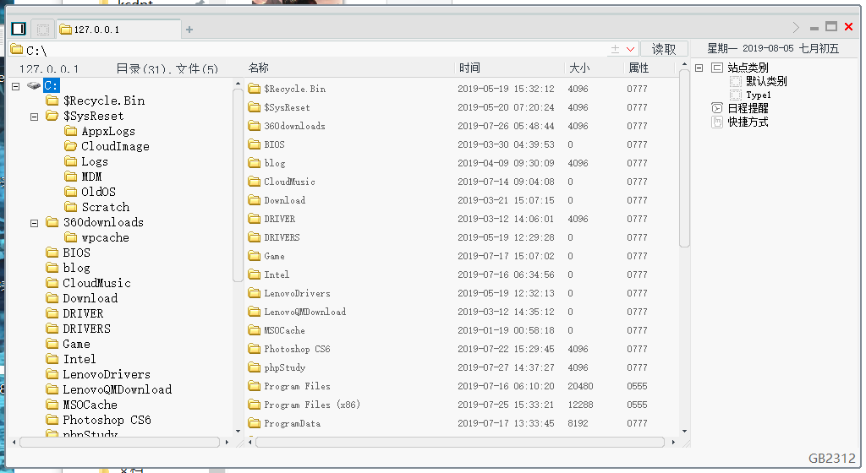This screenshot has height=473, width=866.
Task: Select the 站点类别 category item
Action: point(748,68)
